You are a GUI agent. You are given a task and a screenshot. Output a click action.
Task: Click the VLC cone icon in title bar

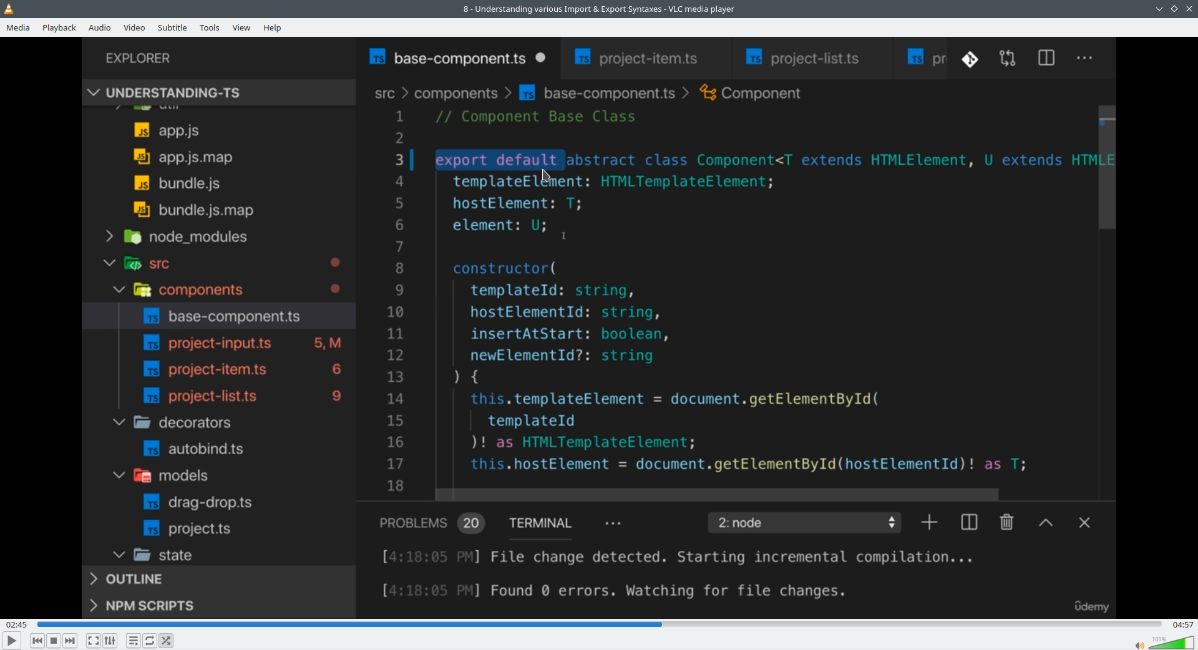(9, 9)
